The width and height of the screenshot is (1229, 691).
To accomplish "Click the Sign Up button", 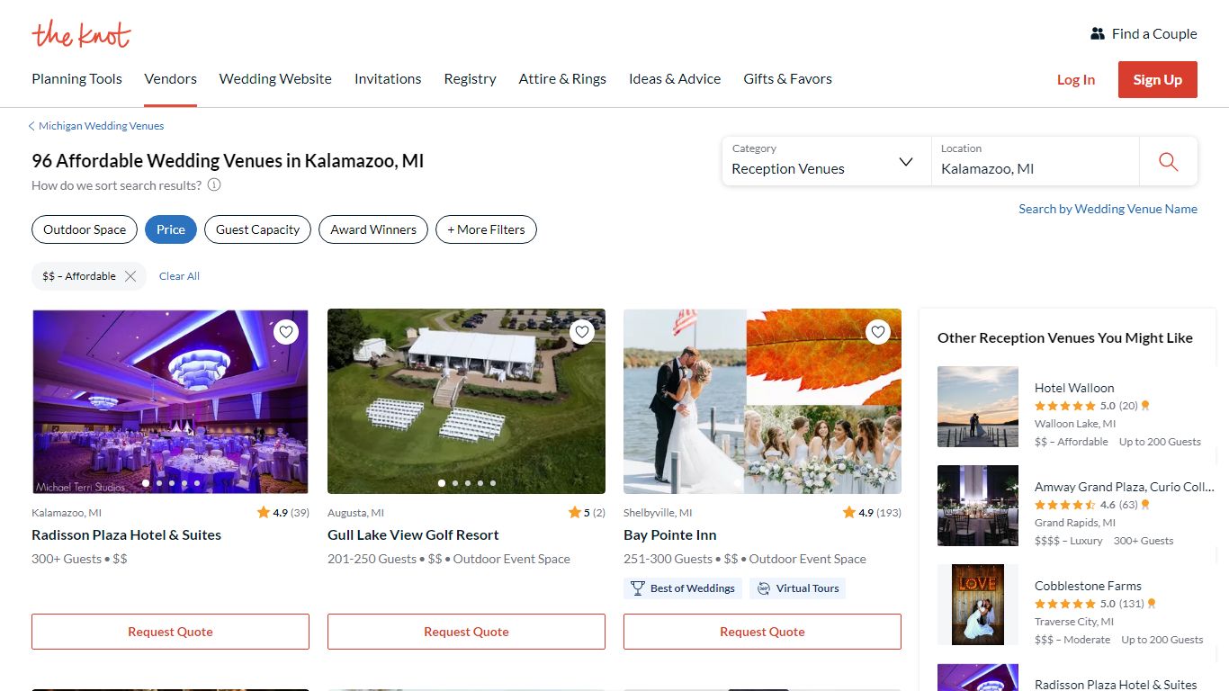I will [1158, 79].
